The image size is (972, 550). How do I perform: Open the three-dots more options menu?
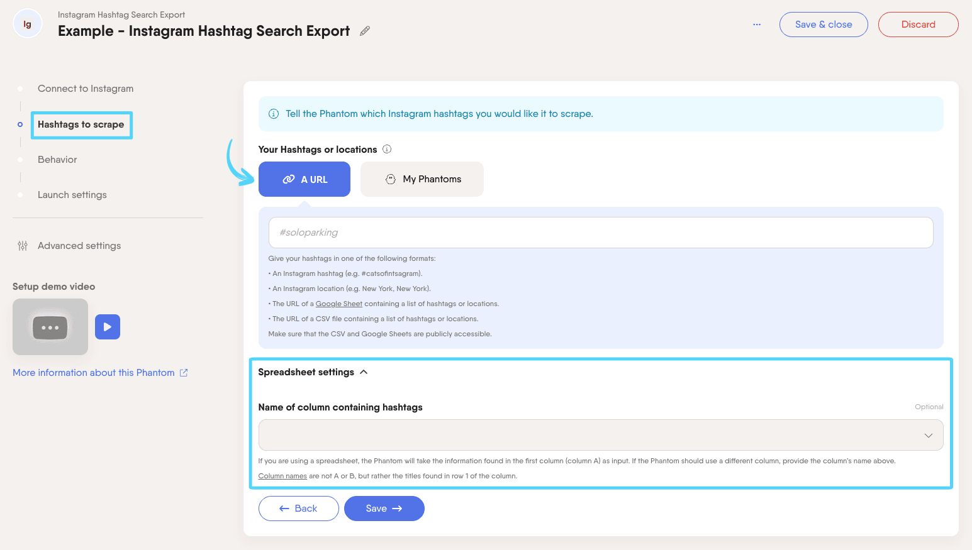point(757,25)
